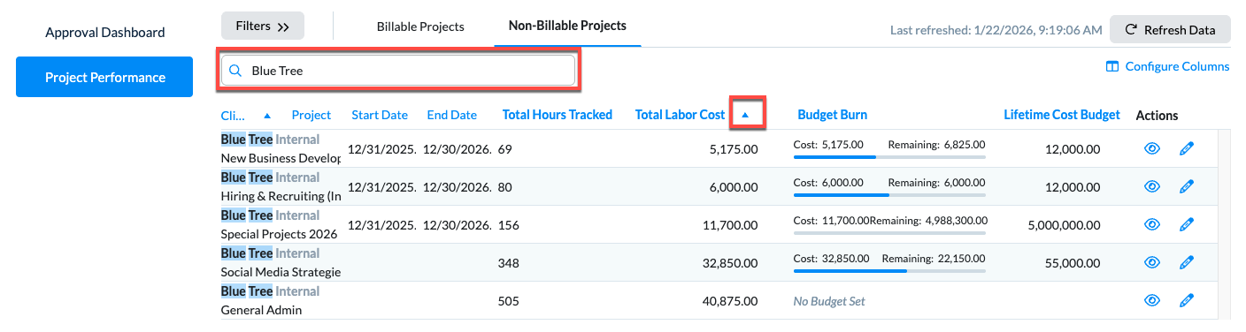Click lifetime budget value 55,000.00

(1073, 262)
